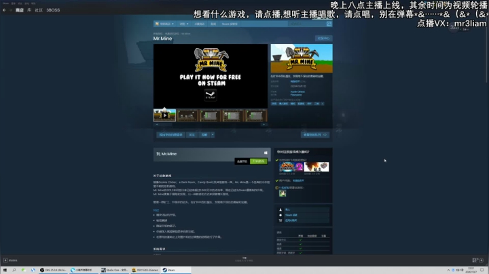This screenshot has width=489, height=274.
Task: Click the Follow button
Action: [192, 135]
